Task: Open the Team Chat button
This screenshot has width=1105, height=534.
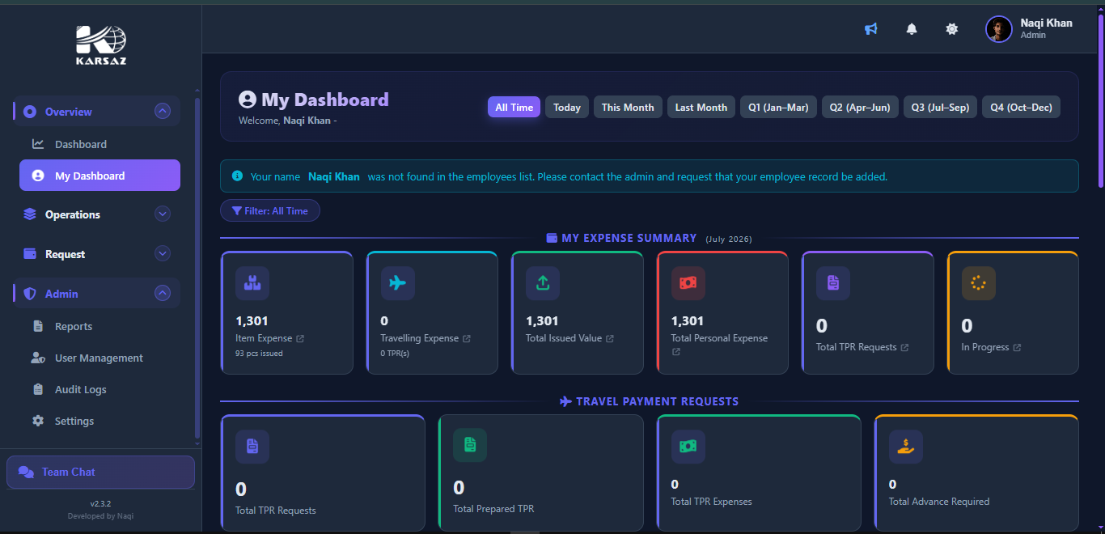Action: click(100, 472)
